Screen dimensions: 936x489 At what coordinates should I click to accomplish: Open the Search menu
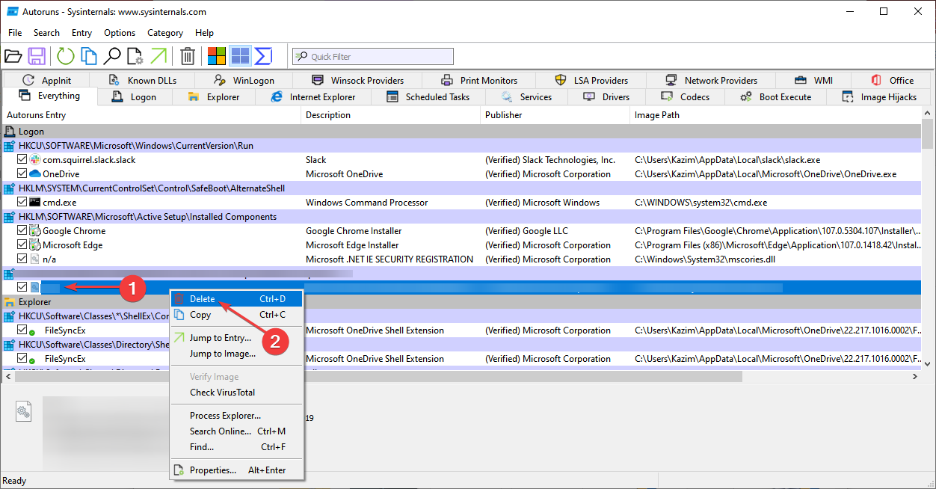(46, 33)
